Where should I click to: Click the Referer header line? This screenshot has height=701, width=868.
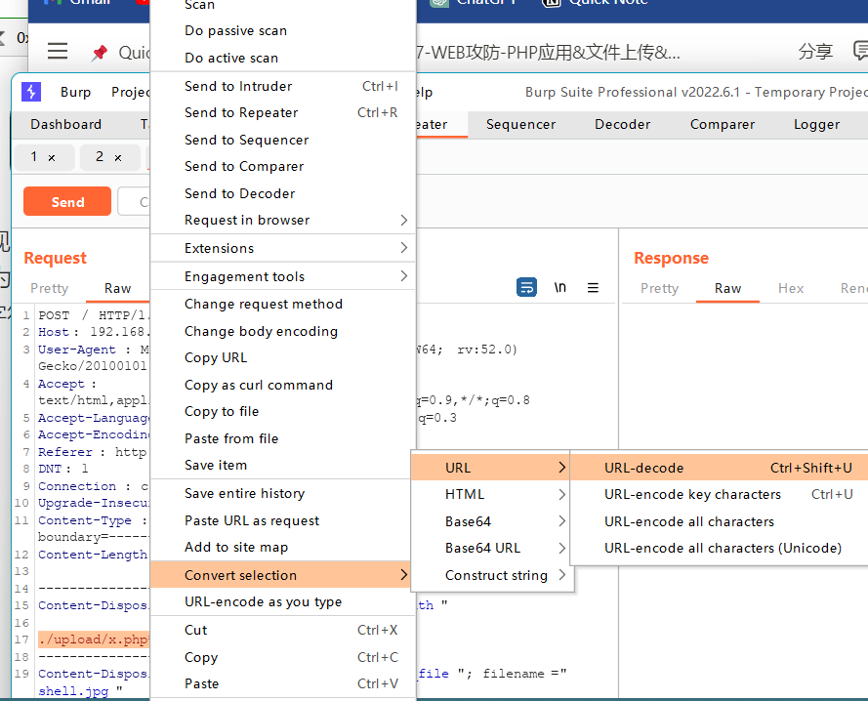93,452
